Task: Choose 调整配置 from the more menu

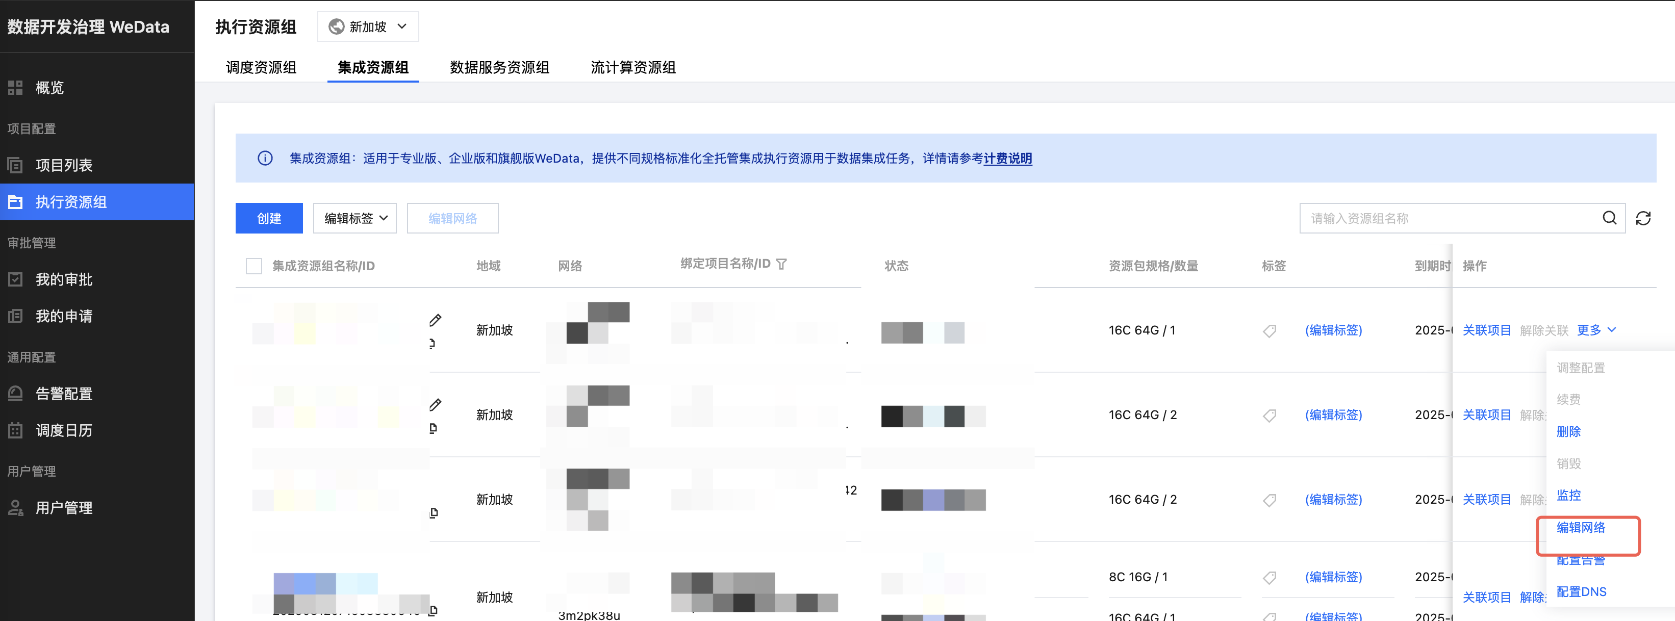Action: click(1581, 368)
